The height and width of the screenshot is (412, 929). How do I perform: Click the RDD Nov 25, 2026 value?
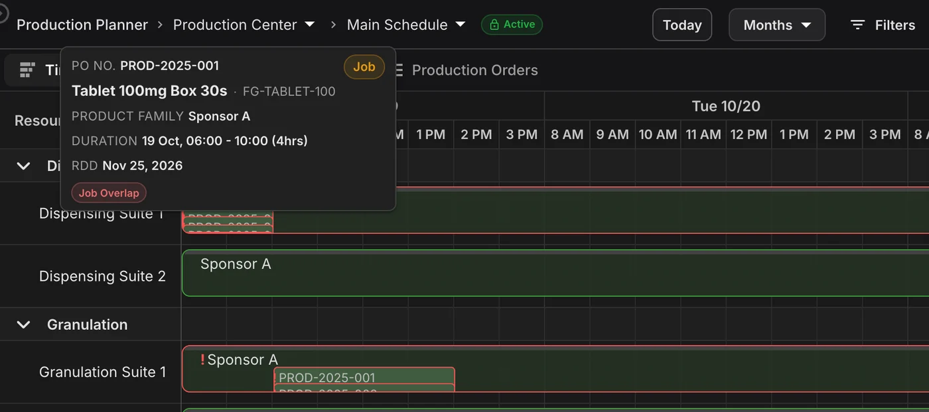(x=142, y=166)
